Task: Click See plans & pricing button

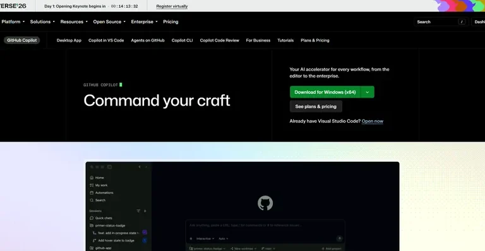Action: [316, 106]
